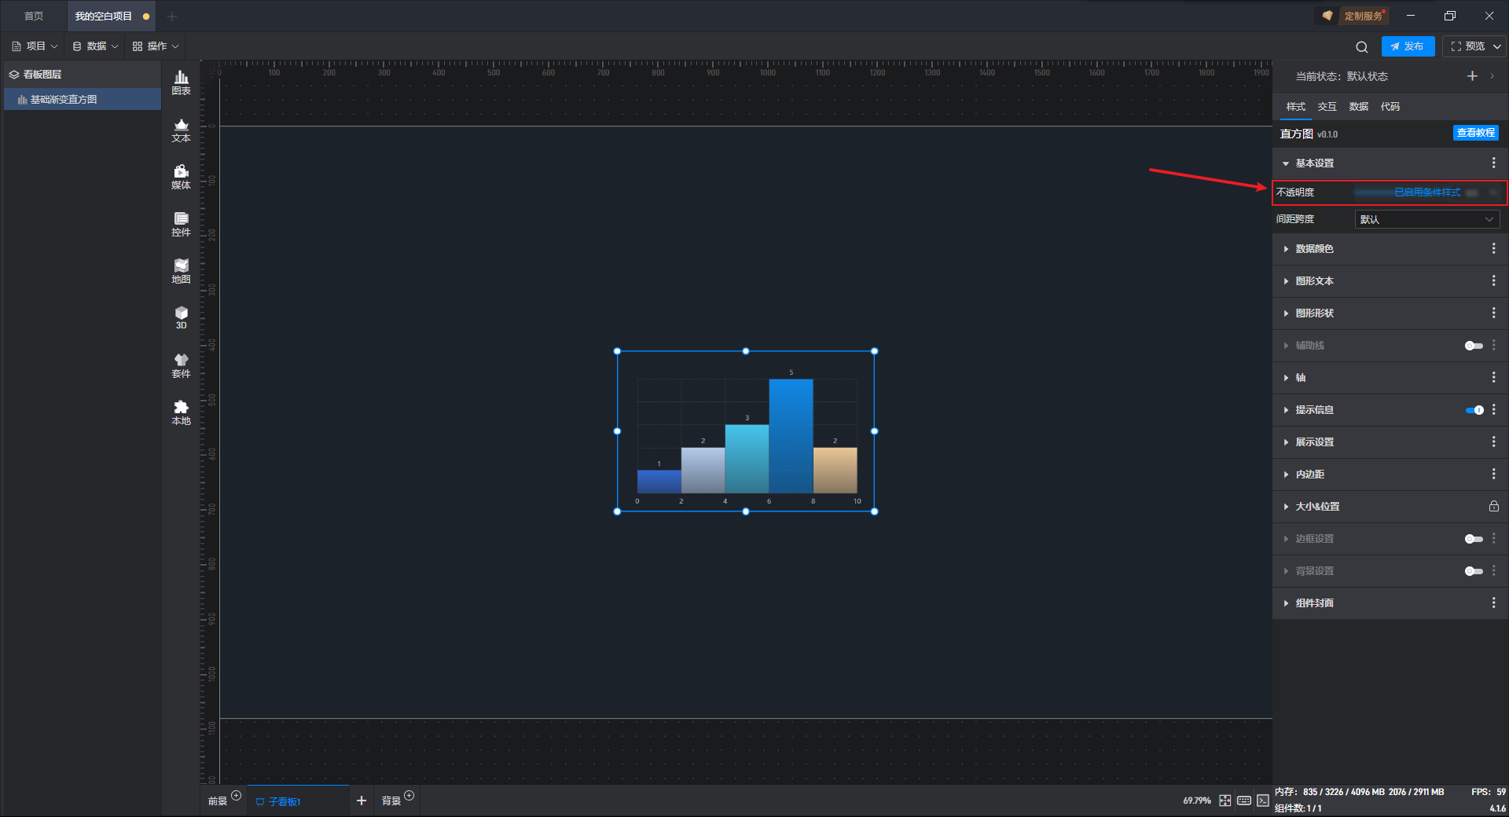Image resolution: width=1509 pixels, height=817 pixels.
Task: Click the search magnifier icon
Action: click(1362, 46)
